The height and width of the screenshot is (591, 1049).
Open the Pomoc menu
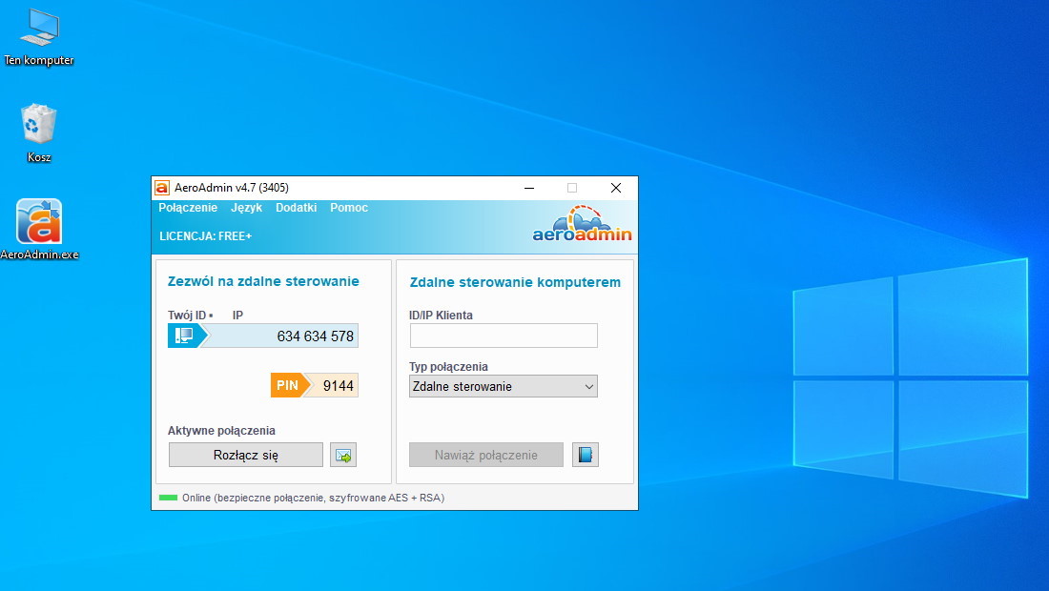coord(348,208)
